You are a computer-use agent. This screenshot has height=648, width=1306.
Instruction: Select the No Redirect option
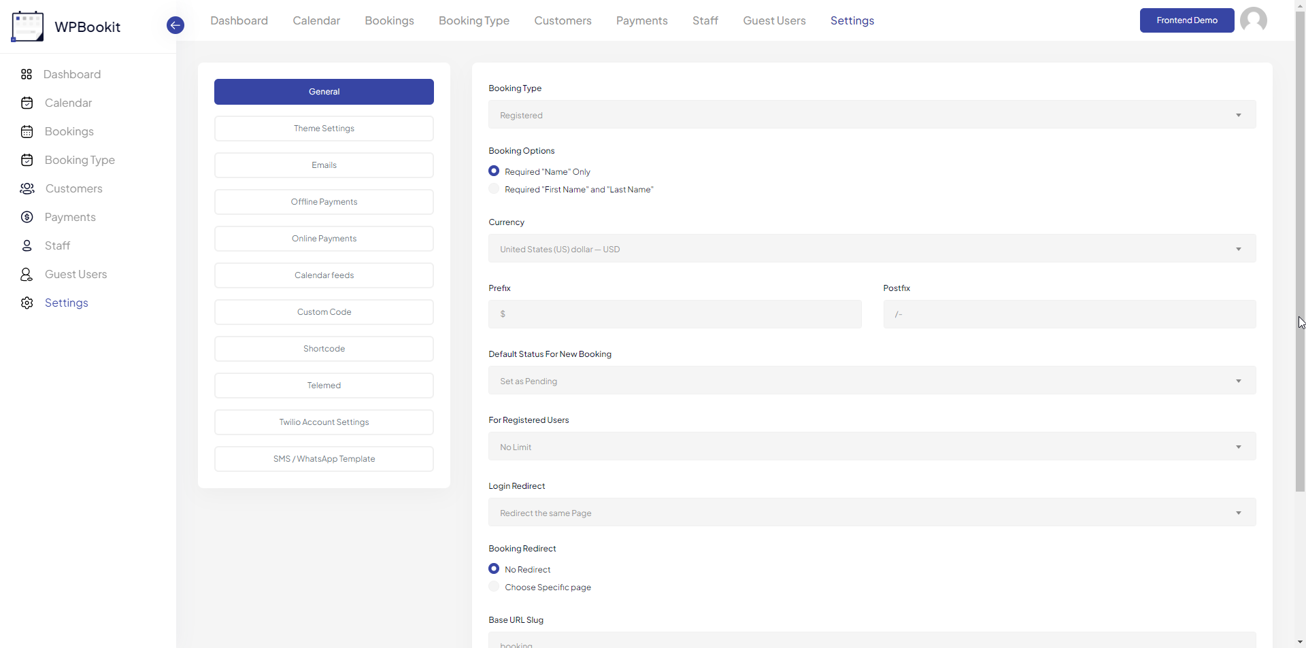[x=493, y=568]
